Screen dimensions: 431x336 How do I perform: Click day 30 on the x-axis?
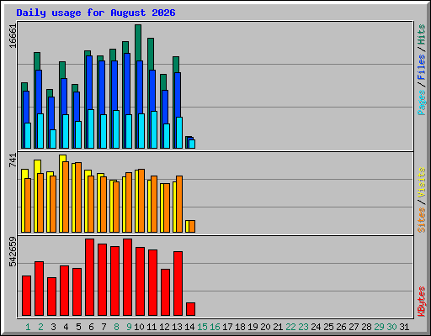click(x=391, y=327)
